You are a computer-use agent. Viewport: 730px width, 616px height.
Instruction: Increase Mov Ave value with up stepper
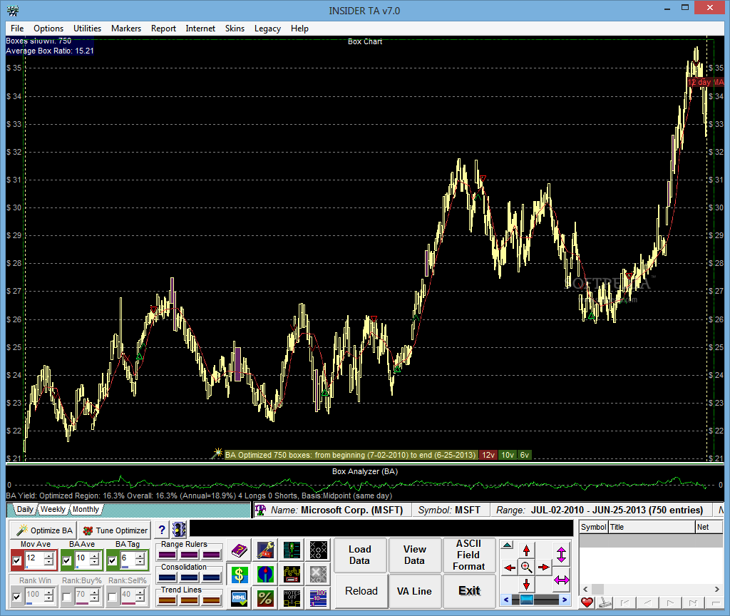point(48,556)
